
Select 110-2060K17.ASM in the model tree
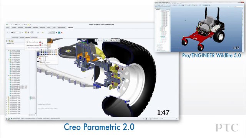click(14, 112)
